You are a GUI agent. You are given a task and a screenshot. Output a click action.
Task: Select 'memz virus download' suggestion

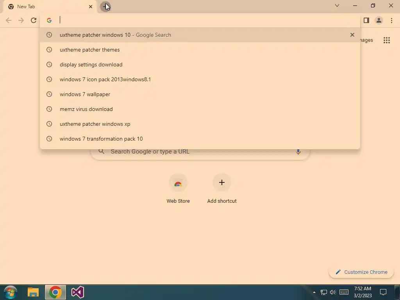(200, 109)
